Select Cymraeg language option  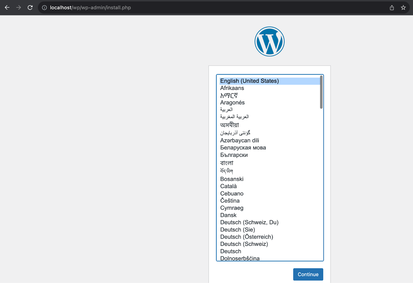pyautogui.click(x=270, y=208)
